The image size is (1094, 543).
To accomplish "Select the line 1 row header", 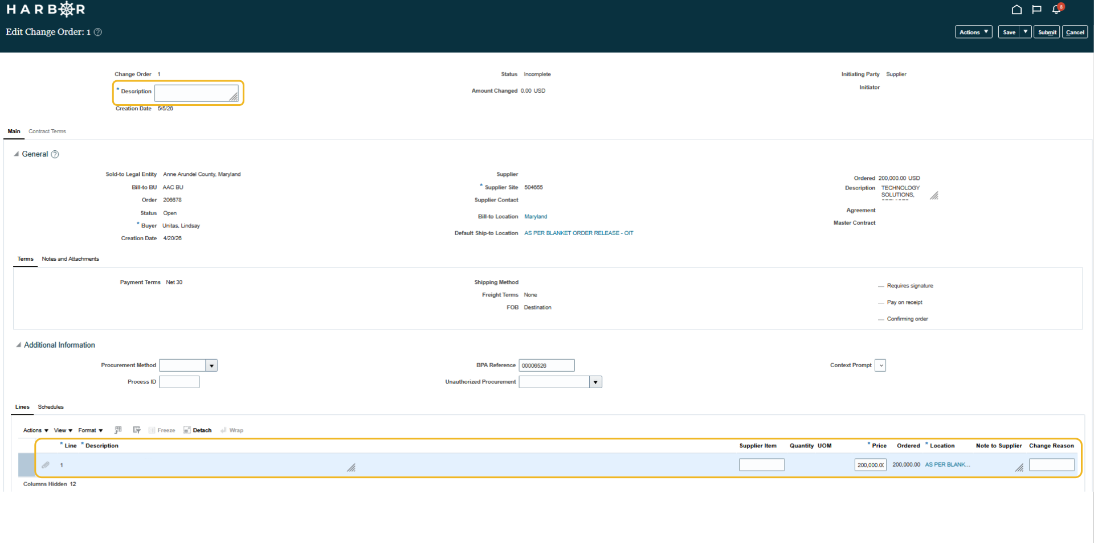I will [x=26, y=465].
